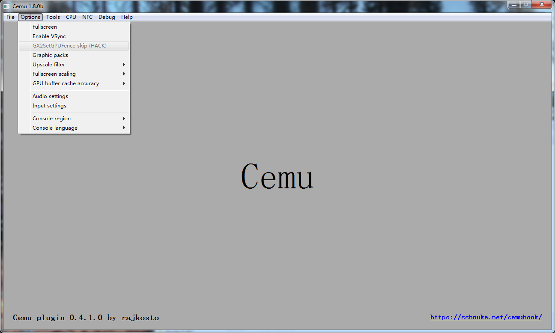Maximize the Cemu window

tap(525, 4)
